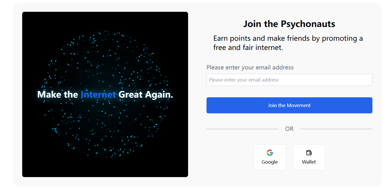
Task: Click the Wallet text label
Action: pos(309,162)
